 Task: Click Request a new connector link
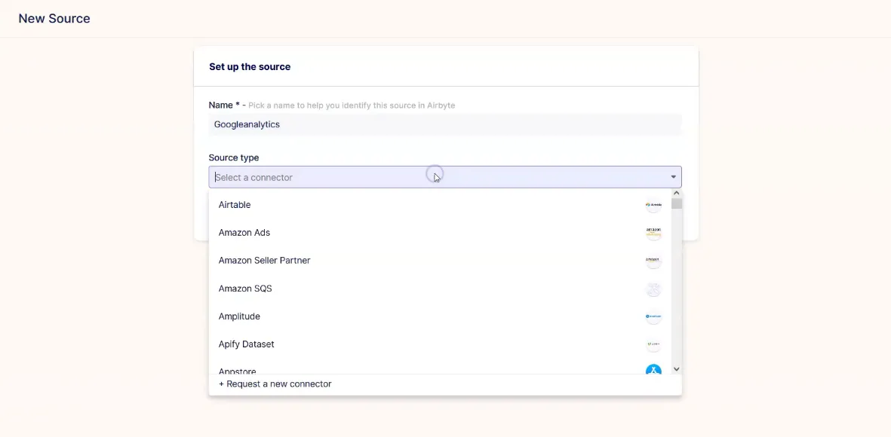tap(275, 384)
